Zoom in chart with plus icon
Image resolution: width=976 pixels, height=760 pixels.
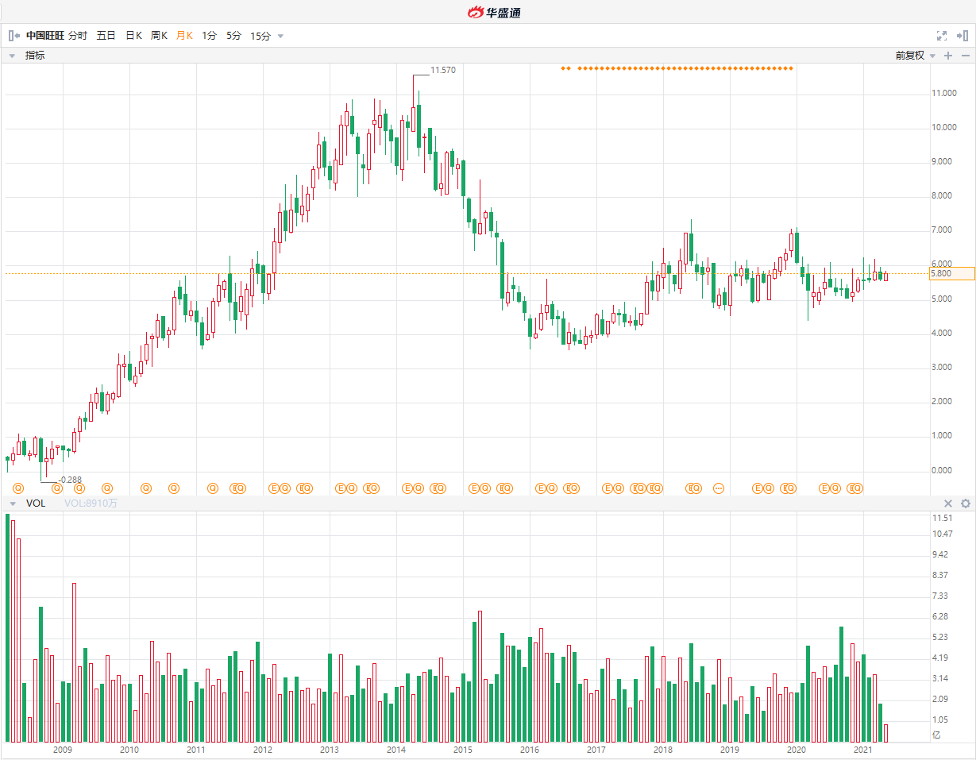947,56
